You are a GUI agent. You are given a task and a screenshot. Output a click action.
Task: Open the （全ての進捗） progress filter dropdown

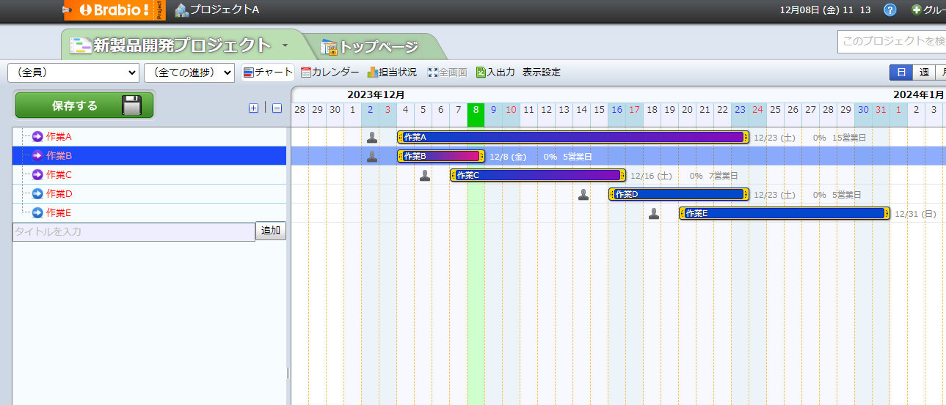(x=189, y=73)
